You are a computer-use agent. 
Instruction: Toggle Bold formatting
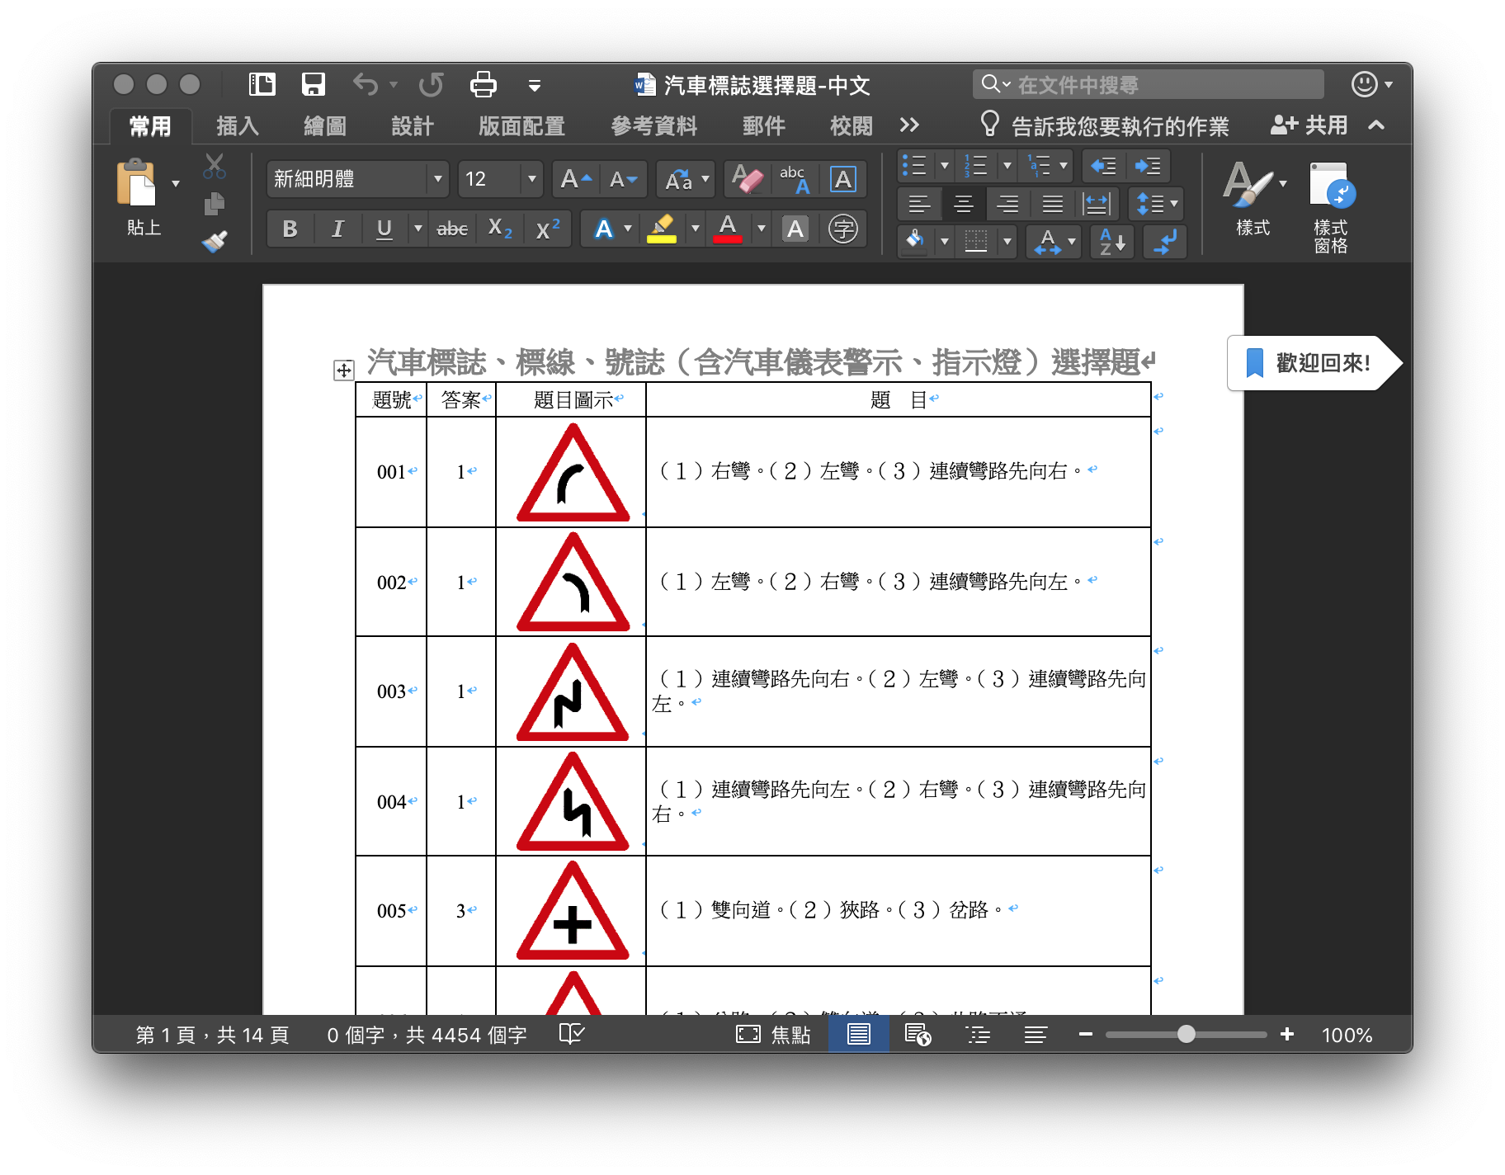click(x=290, y=229)
